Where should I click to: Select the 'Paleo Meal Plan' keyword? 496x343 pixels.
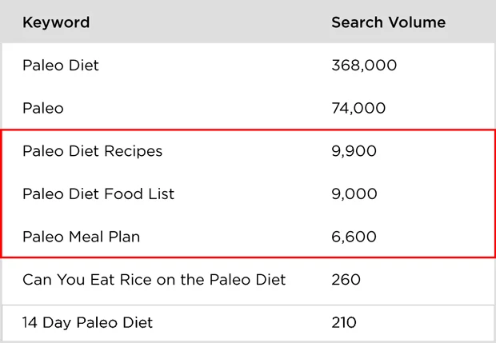82,237
